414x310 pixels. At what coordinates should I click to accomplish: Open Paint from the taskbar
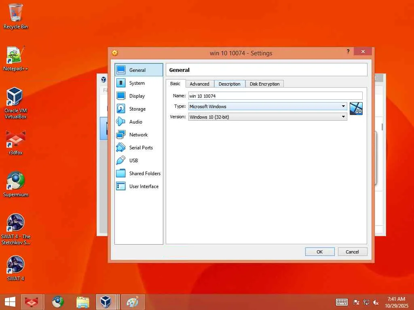(133, 302)
